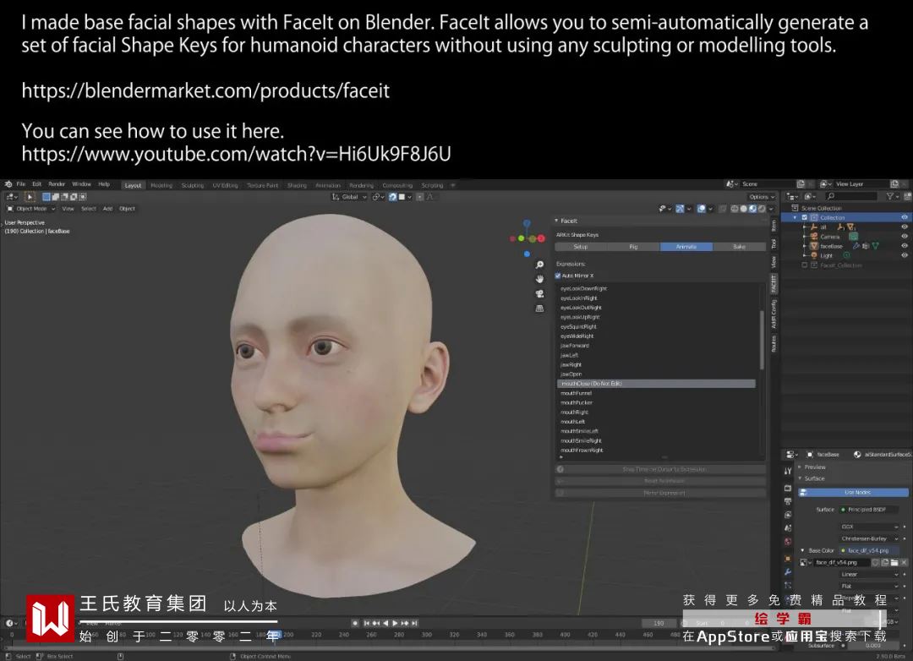This screenshot has width=913, height=661.
Task: Open the GGX distribution dropdown
Action: pos(869,527)
